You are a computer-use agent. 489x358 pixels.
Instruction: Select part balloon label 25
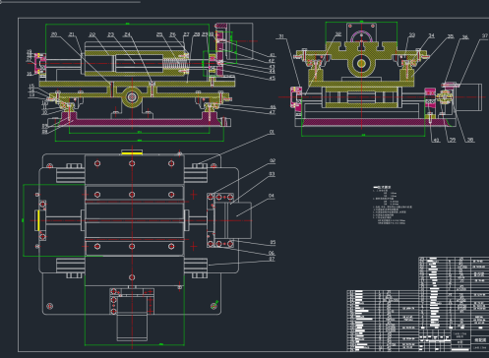click(159, 34)
